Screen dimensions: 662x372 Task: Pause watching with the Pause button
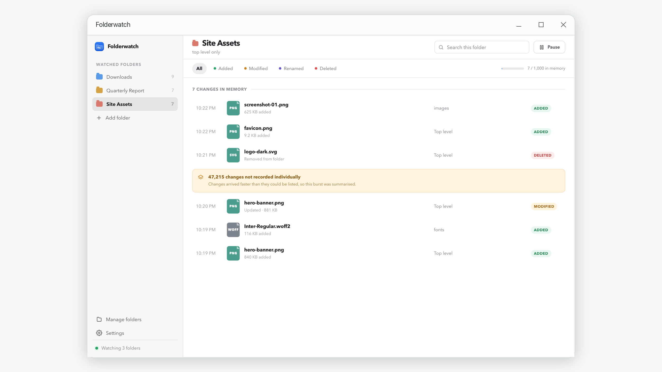tap(549, 47)
